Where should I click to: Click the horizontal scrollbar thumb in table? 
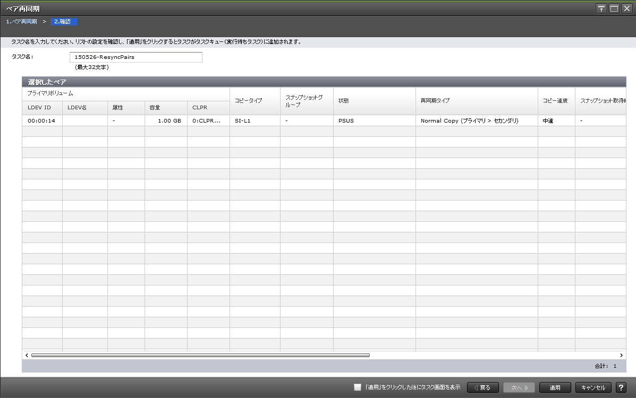(x=200, y=355)
